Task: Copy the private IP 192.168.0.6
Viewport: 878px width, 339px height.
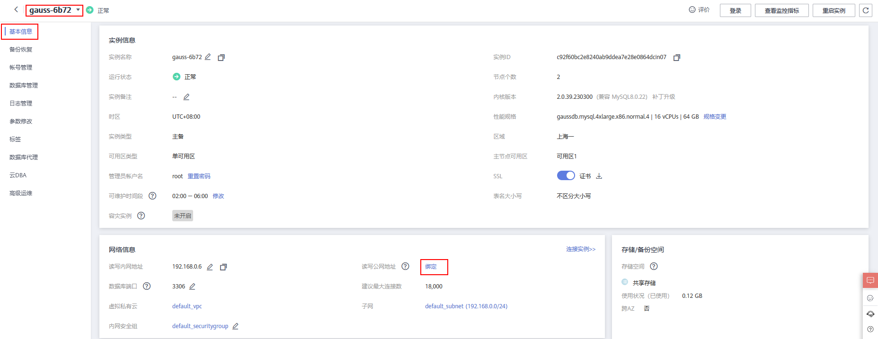Action: coord(223,267)
